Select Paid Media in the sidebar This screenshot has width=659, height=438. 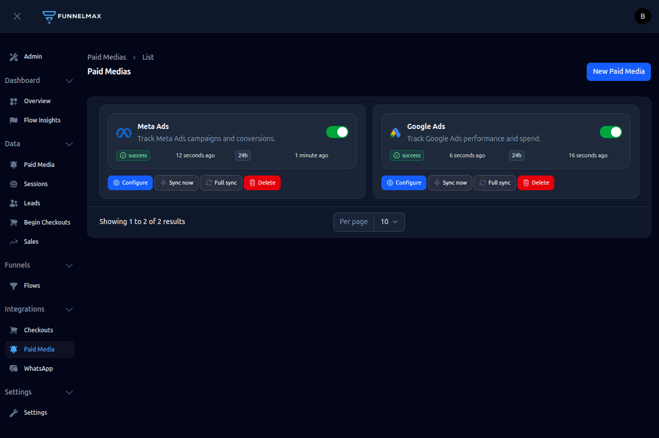point(39,349)
